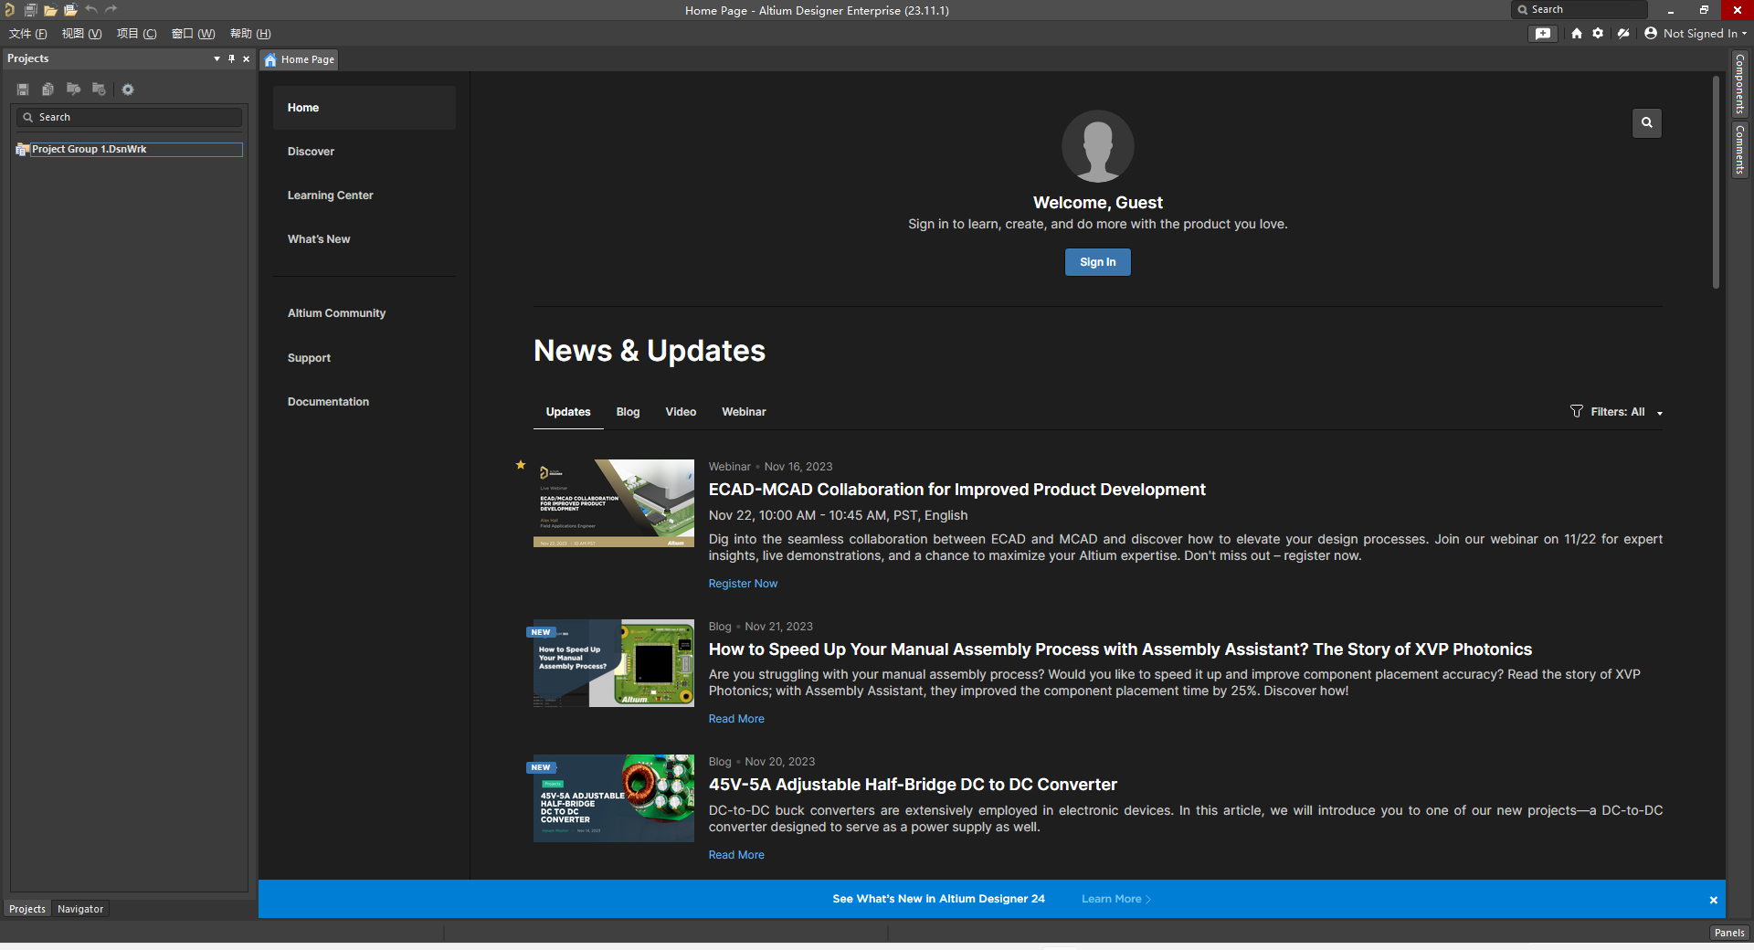Switch to the Blog news tab
The width and height of the screenshot is (1754, 950).
[x=628, y=412]
